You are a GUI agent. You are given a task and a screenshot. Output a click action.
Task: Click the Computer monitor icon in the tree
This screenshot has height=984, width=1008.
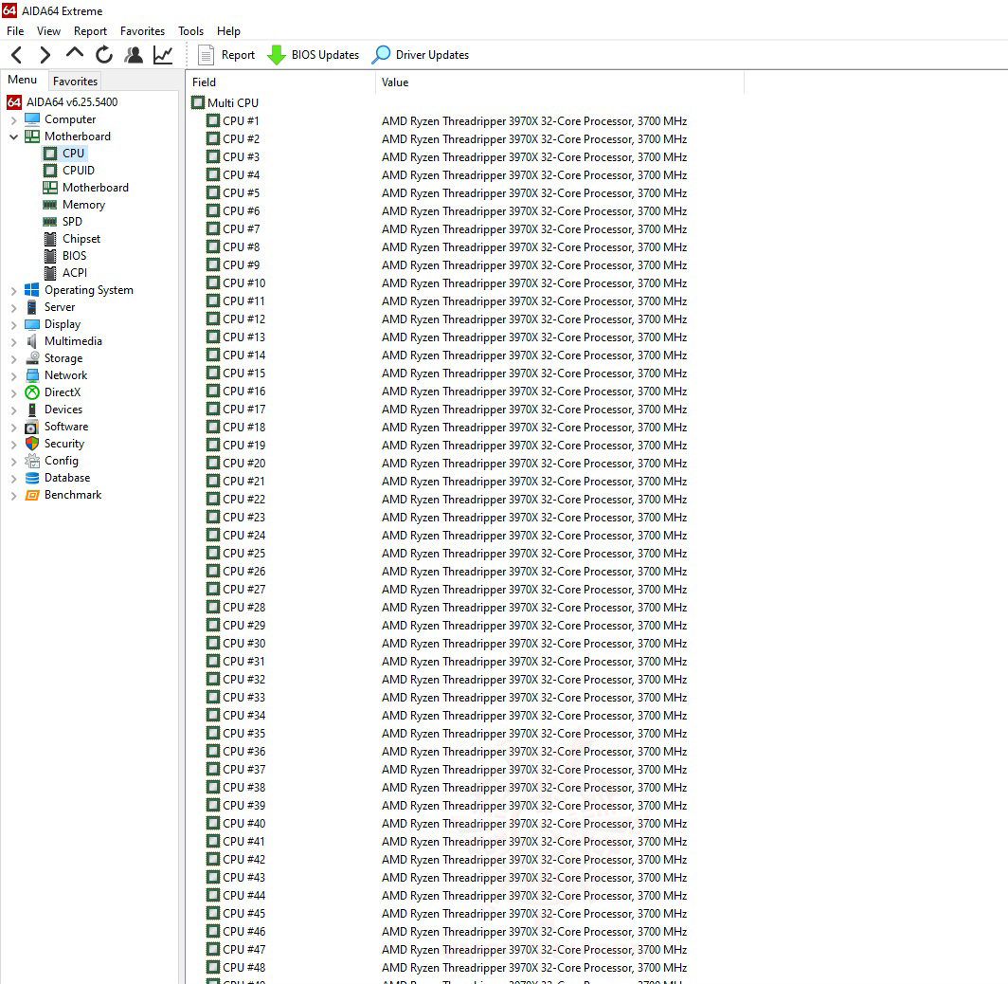32,119
